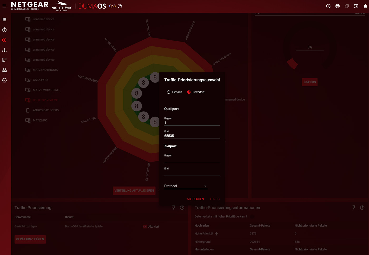Click the Quellport Beginn input field
Viewport: 369px width, 255px height.
(x=192, y=123)
